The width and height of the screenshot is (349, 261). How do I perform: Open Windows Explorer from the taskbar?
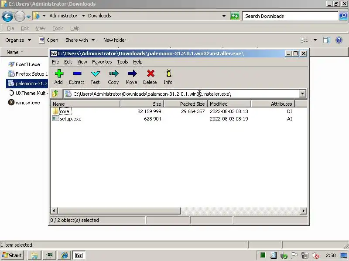tap(34, 255)
